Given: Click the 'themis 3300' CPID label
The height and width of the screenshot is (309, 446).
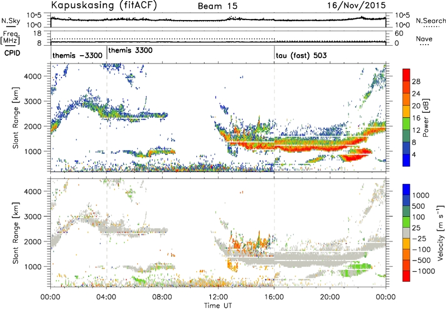Looking at the screenshot, I should (130, 50).
